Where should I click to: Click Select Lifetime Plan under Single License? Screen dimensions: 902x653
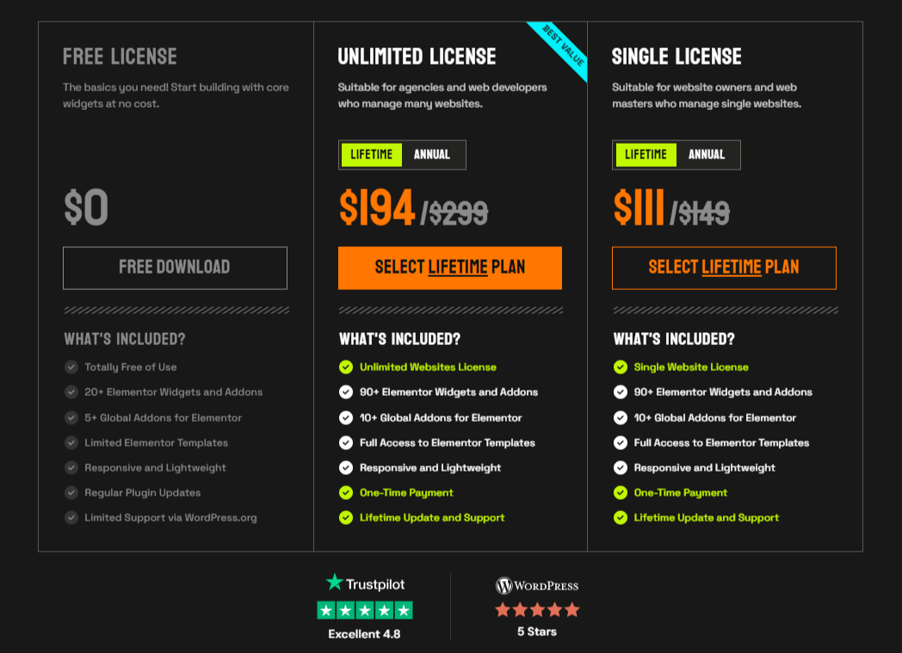click(x=723, y=268)
